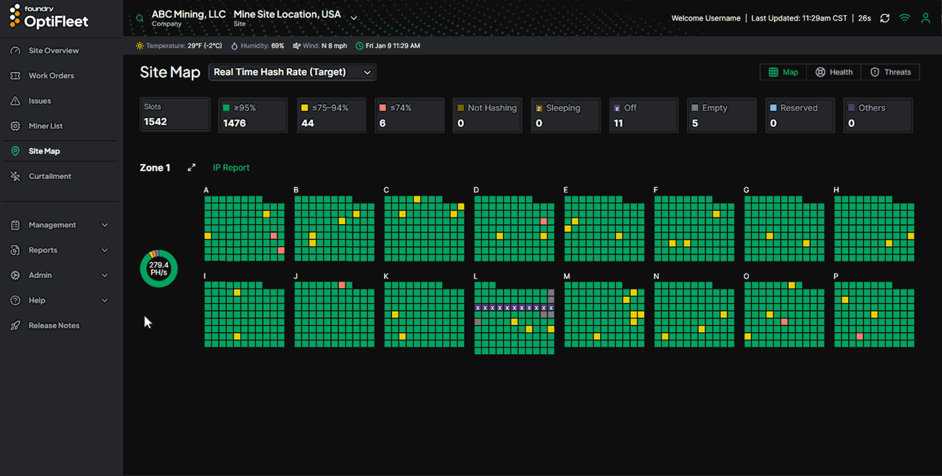Click the sun temperature icon
The height and width of the screenshot is (476, 942).
(140, 46)
